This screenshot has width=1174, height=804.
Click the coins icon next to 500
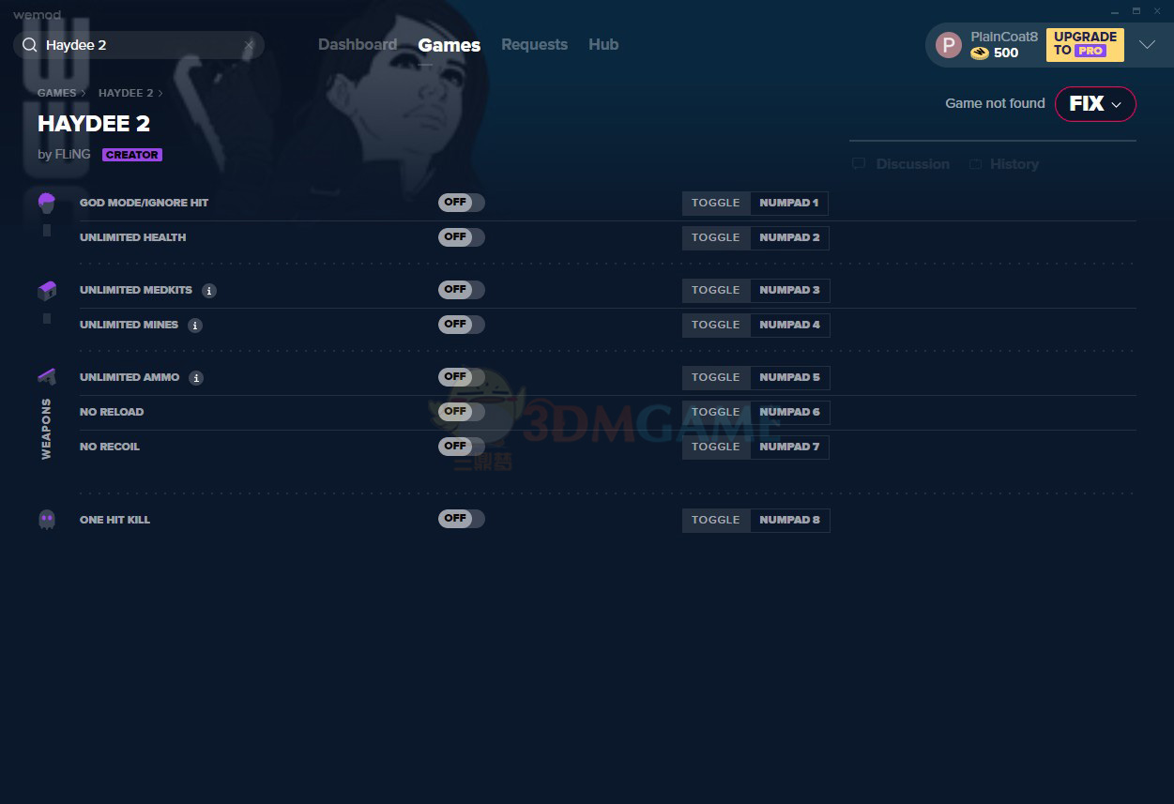click(980, 53)
